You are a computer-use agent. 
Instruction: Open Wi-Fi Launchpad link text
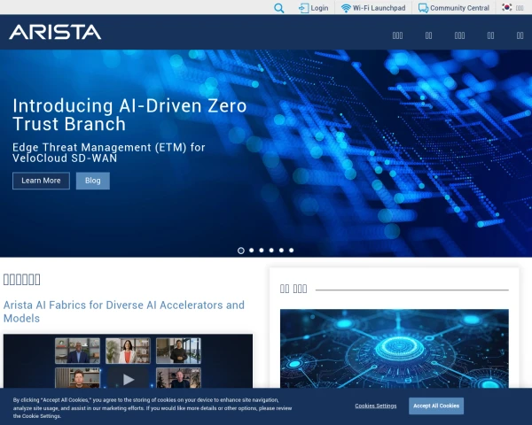pos(379,8)
